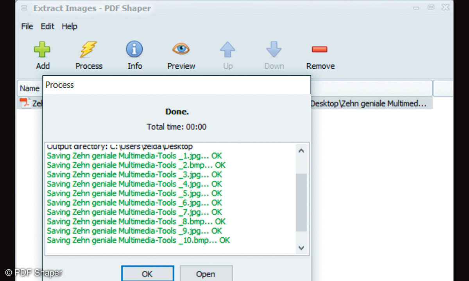Click Open button in Process dialog
The height and width of the screenshot is (281, 469).
206,273
